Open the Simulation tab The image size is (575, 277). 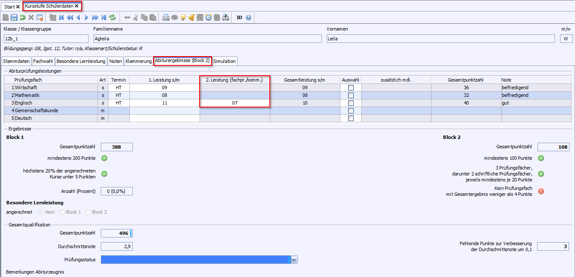(x=224, y=61)
